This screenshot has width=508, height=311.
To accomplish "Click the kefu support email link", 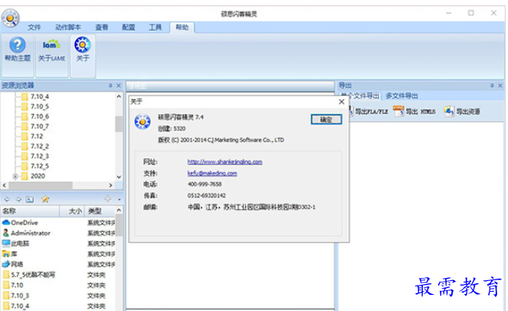I will (x=213, y=174).
